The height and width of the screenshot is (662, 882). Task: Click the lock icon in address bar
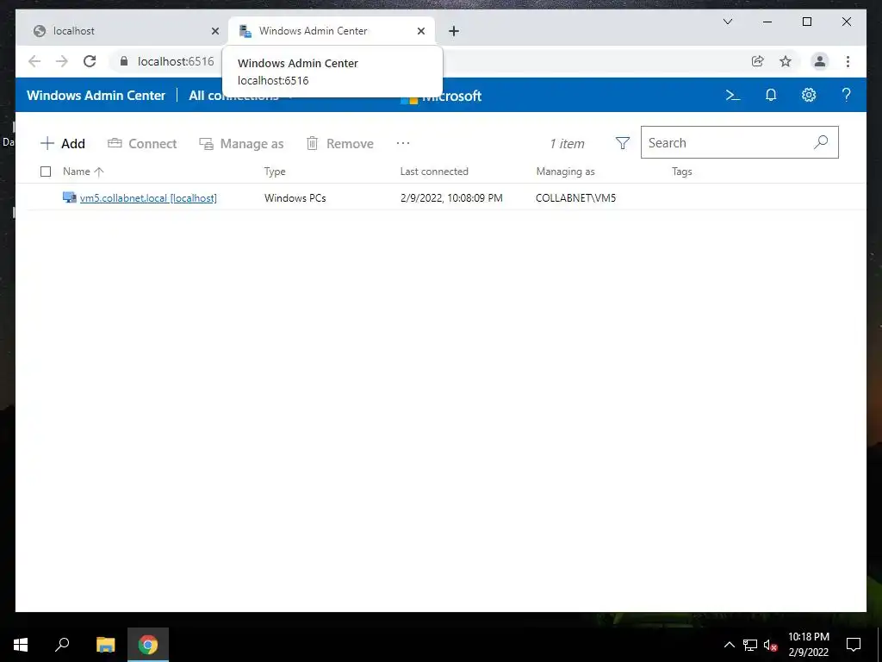(124, 61)
